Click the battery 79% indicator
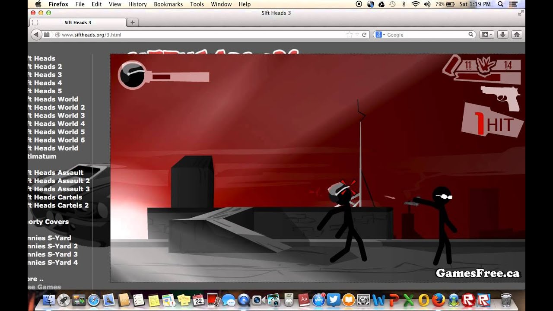The height and width of the screenshot is (311, 553). pos(445,4)
